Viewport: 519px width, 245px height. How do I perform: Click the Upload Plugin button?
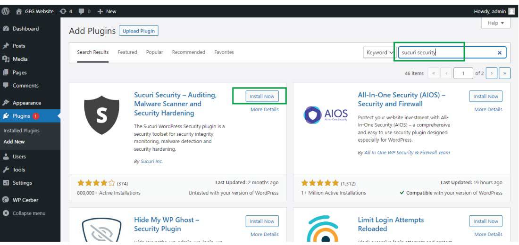click(139, 31)
